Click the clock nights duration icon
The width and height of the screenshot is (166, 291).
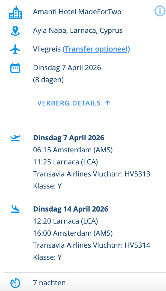[x=15, y=283]
